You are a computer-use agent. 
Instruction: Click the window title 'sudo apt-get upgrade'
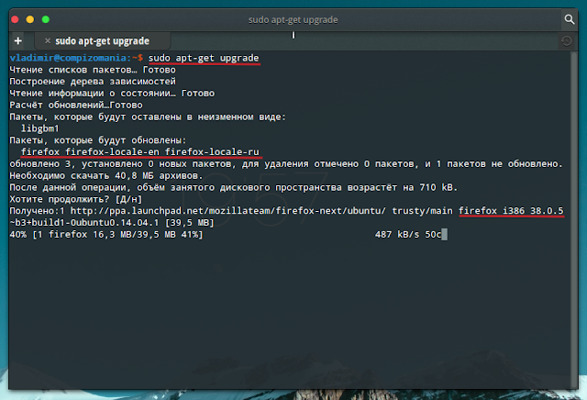[293, 20]
